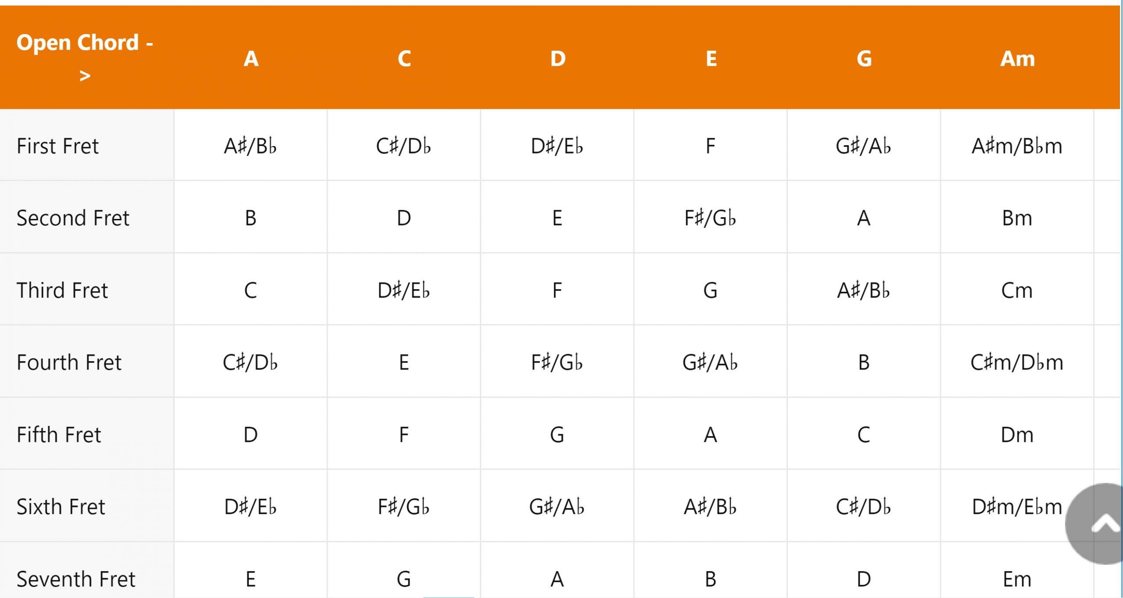Select the A♯/B♭ cell in First Fret row
The image size is (1123, 598).
pyautogui.click(x=250, y=146)
